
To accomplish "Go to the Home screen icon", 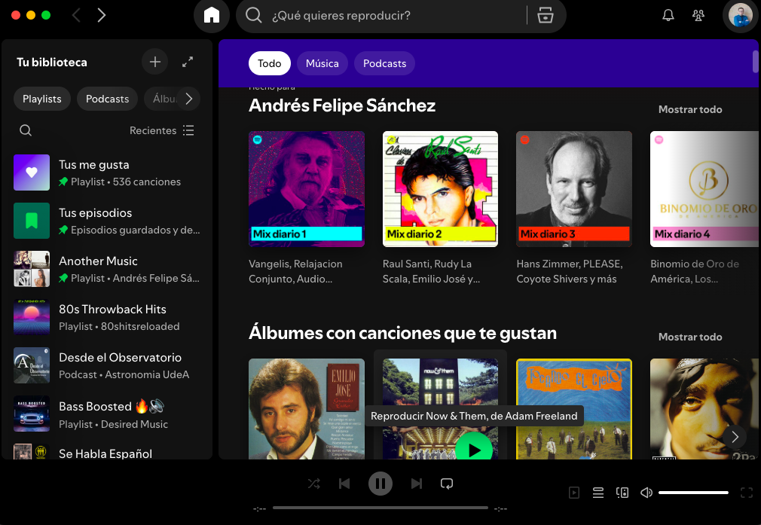I will [212, 16].
